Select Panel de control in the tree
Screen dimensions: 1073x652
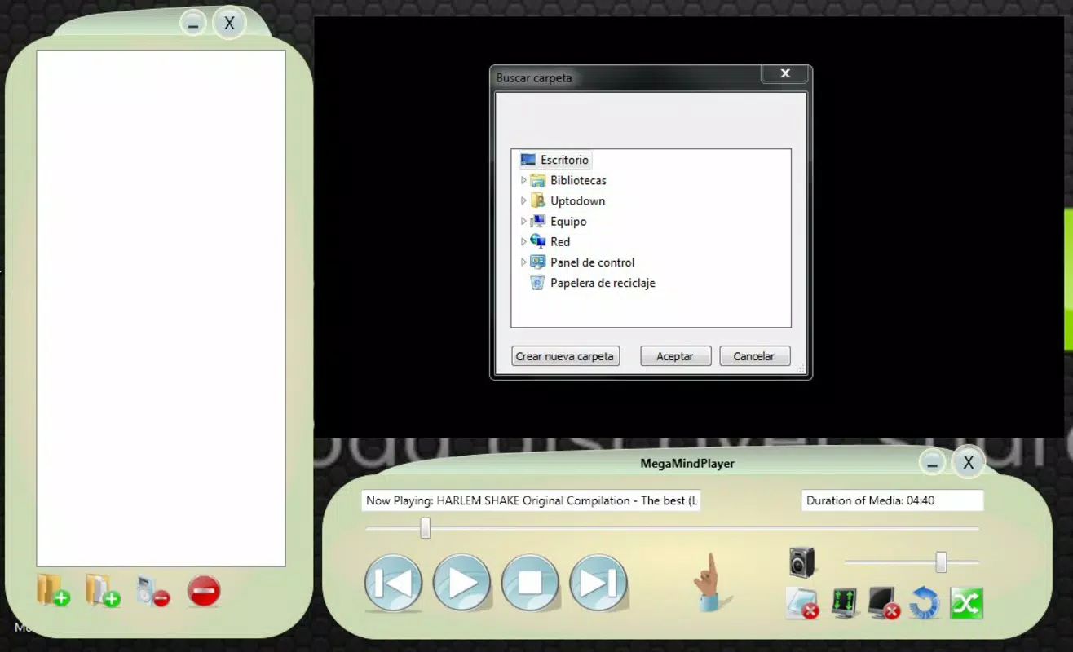(x=592, y=262)
